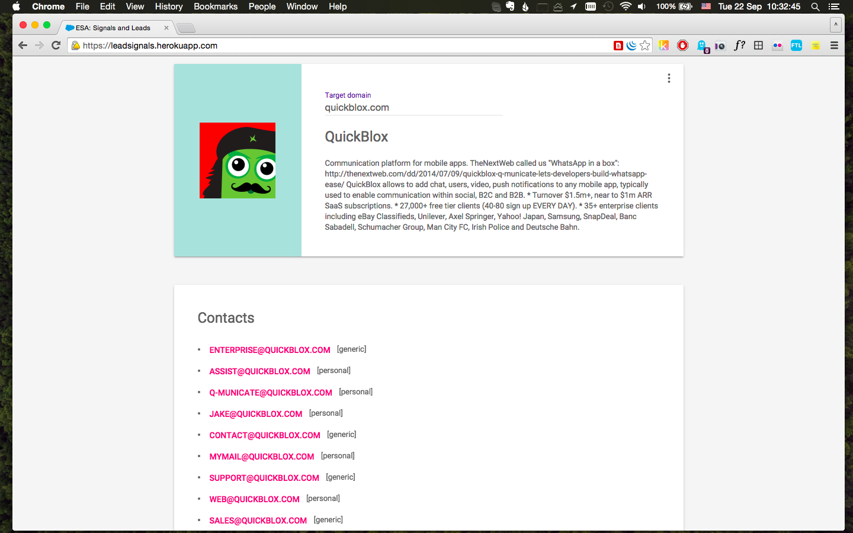
Task: Click the location arrow menu bar icon
Action: 573,7
